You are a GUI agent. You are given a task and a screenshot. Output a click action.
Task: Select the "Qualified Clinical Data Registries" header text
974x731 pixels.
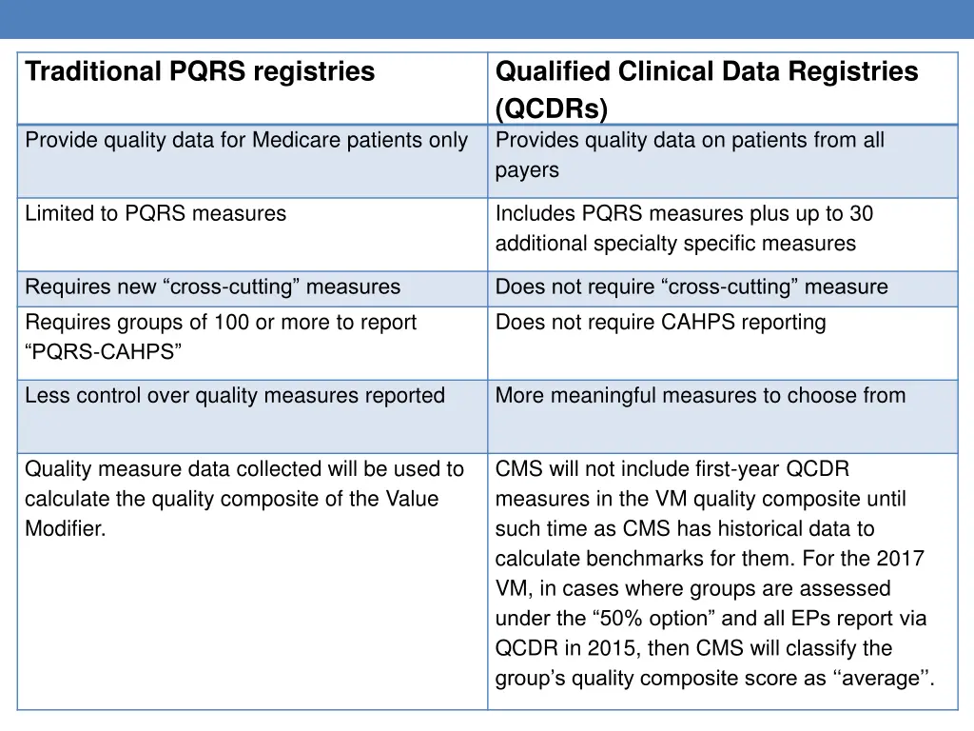(707, 72)
